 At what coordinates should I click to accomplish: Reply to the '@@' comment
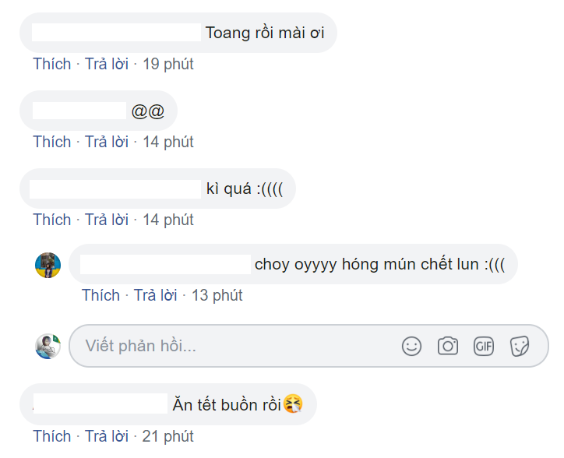[107, 142]
